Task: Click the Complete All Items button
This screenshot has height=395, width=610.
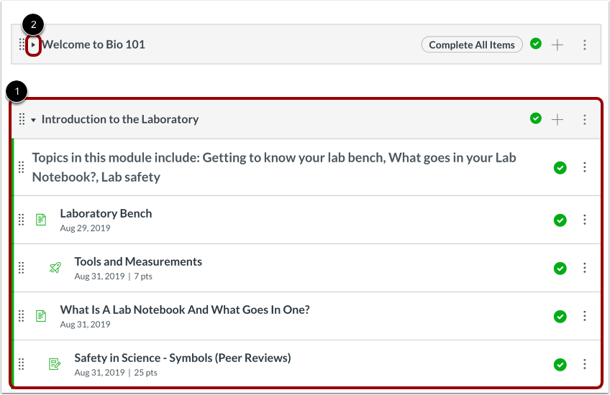Action: 472,45
